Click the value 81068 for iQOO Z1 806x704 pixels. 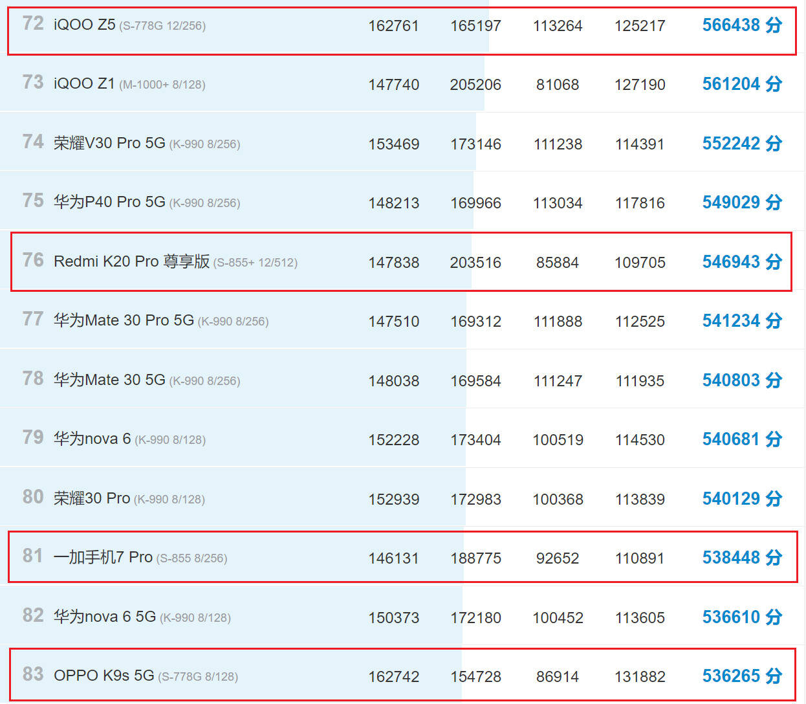pos(558,85)
